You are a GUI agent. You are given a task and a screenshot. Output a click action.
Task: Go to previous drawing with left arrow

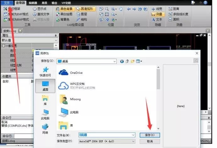tap(129, 9)
